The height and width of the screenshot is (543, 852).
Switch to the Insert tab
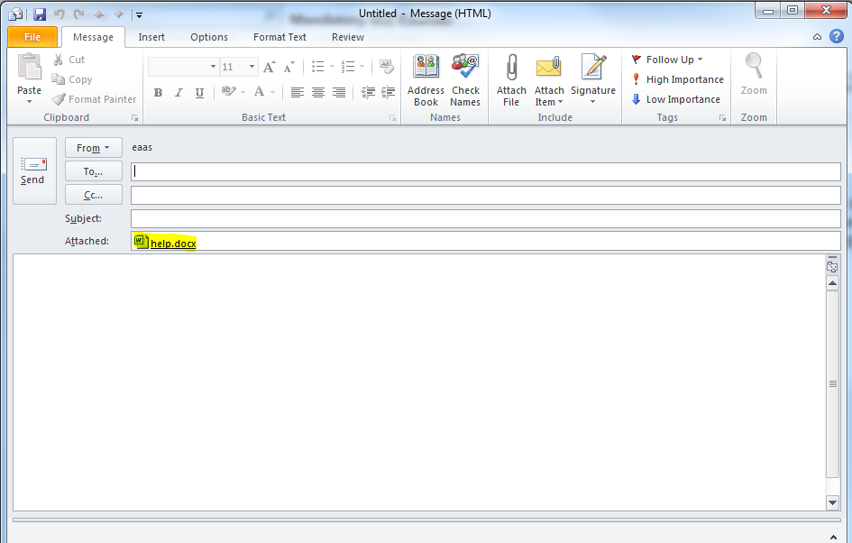click(x=151, y=37)
